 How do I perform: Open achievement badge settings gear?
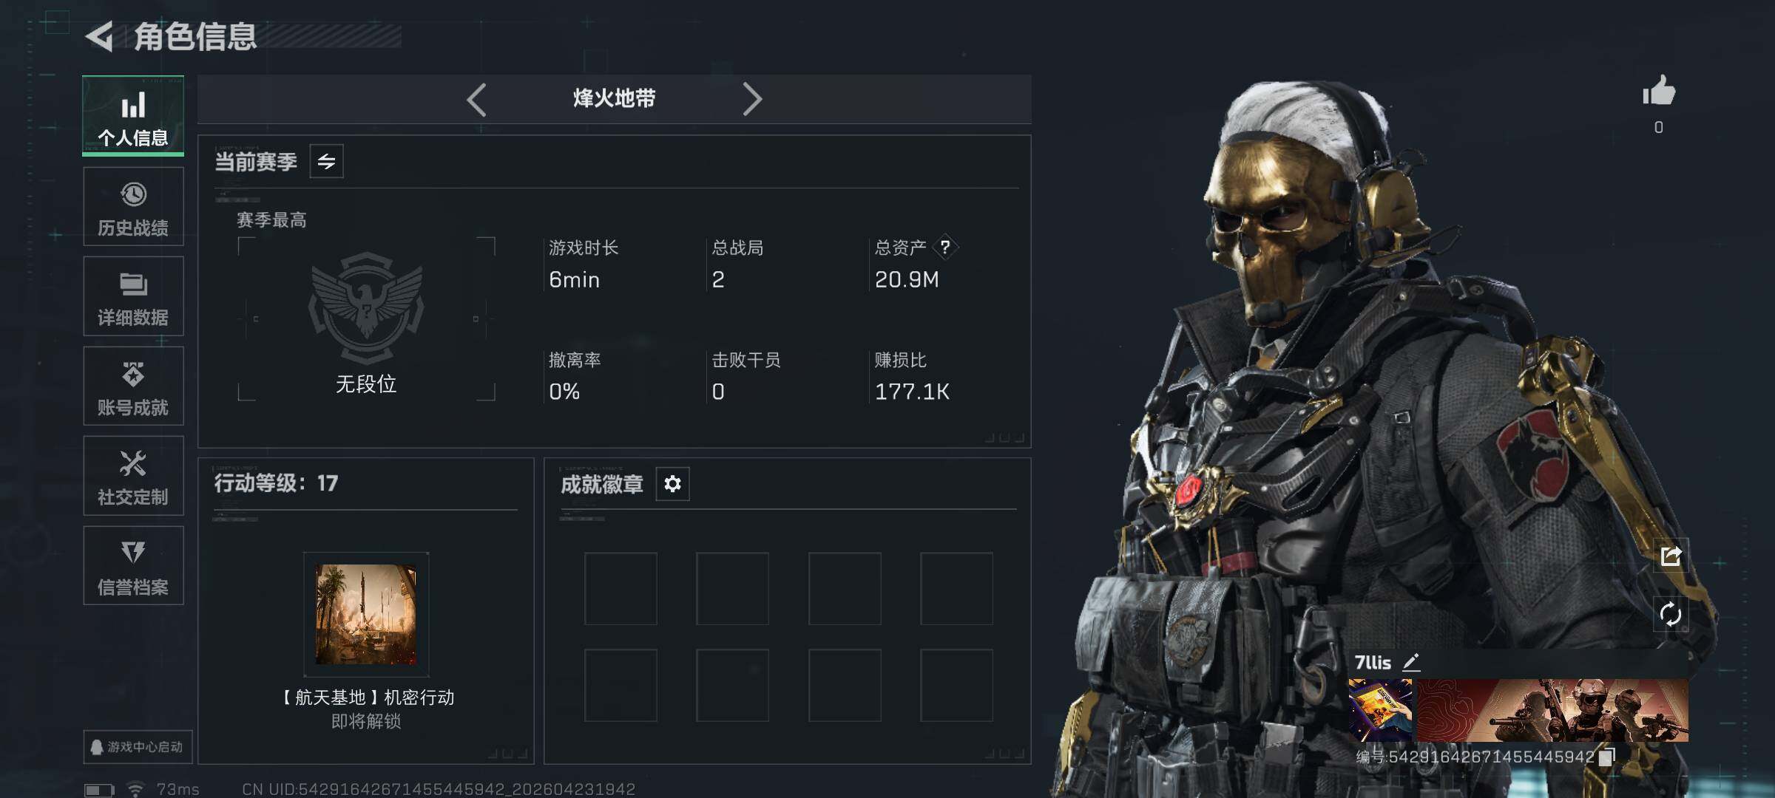672,484
